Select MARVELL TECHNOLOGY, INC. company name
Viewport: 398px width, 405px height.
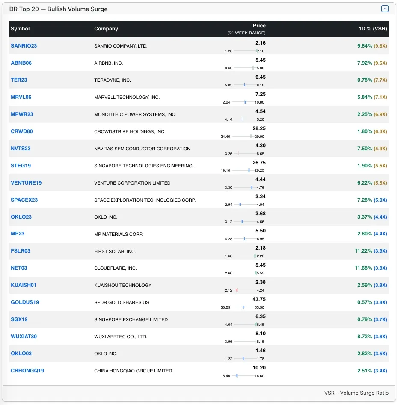[127, 97]
